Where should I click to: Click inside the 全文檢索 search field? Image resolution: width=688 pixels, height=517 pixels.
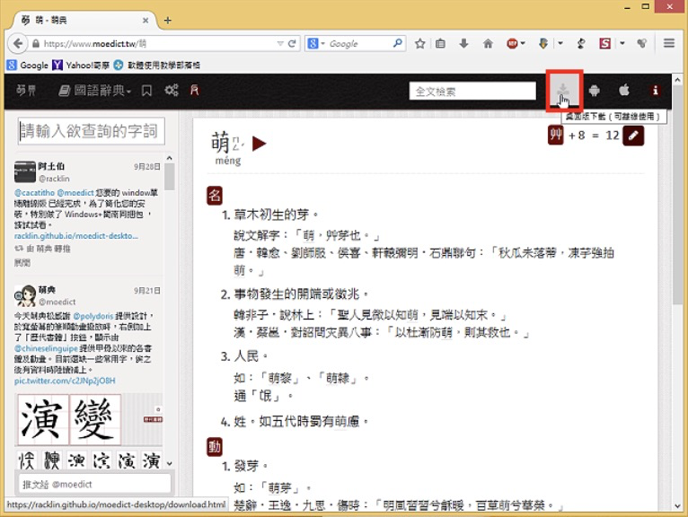click(x=472, y=91)
